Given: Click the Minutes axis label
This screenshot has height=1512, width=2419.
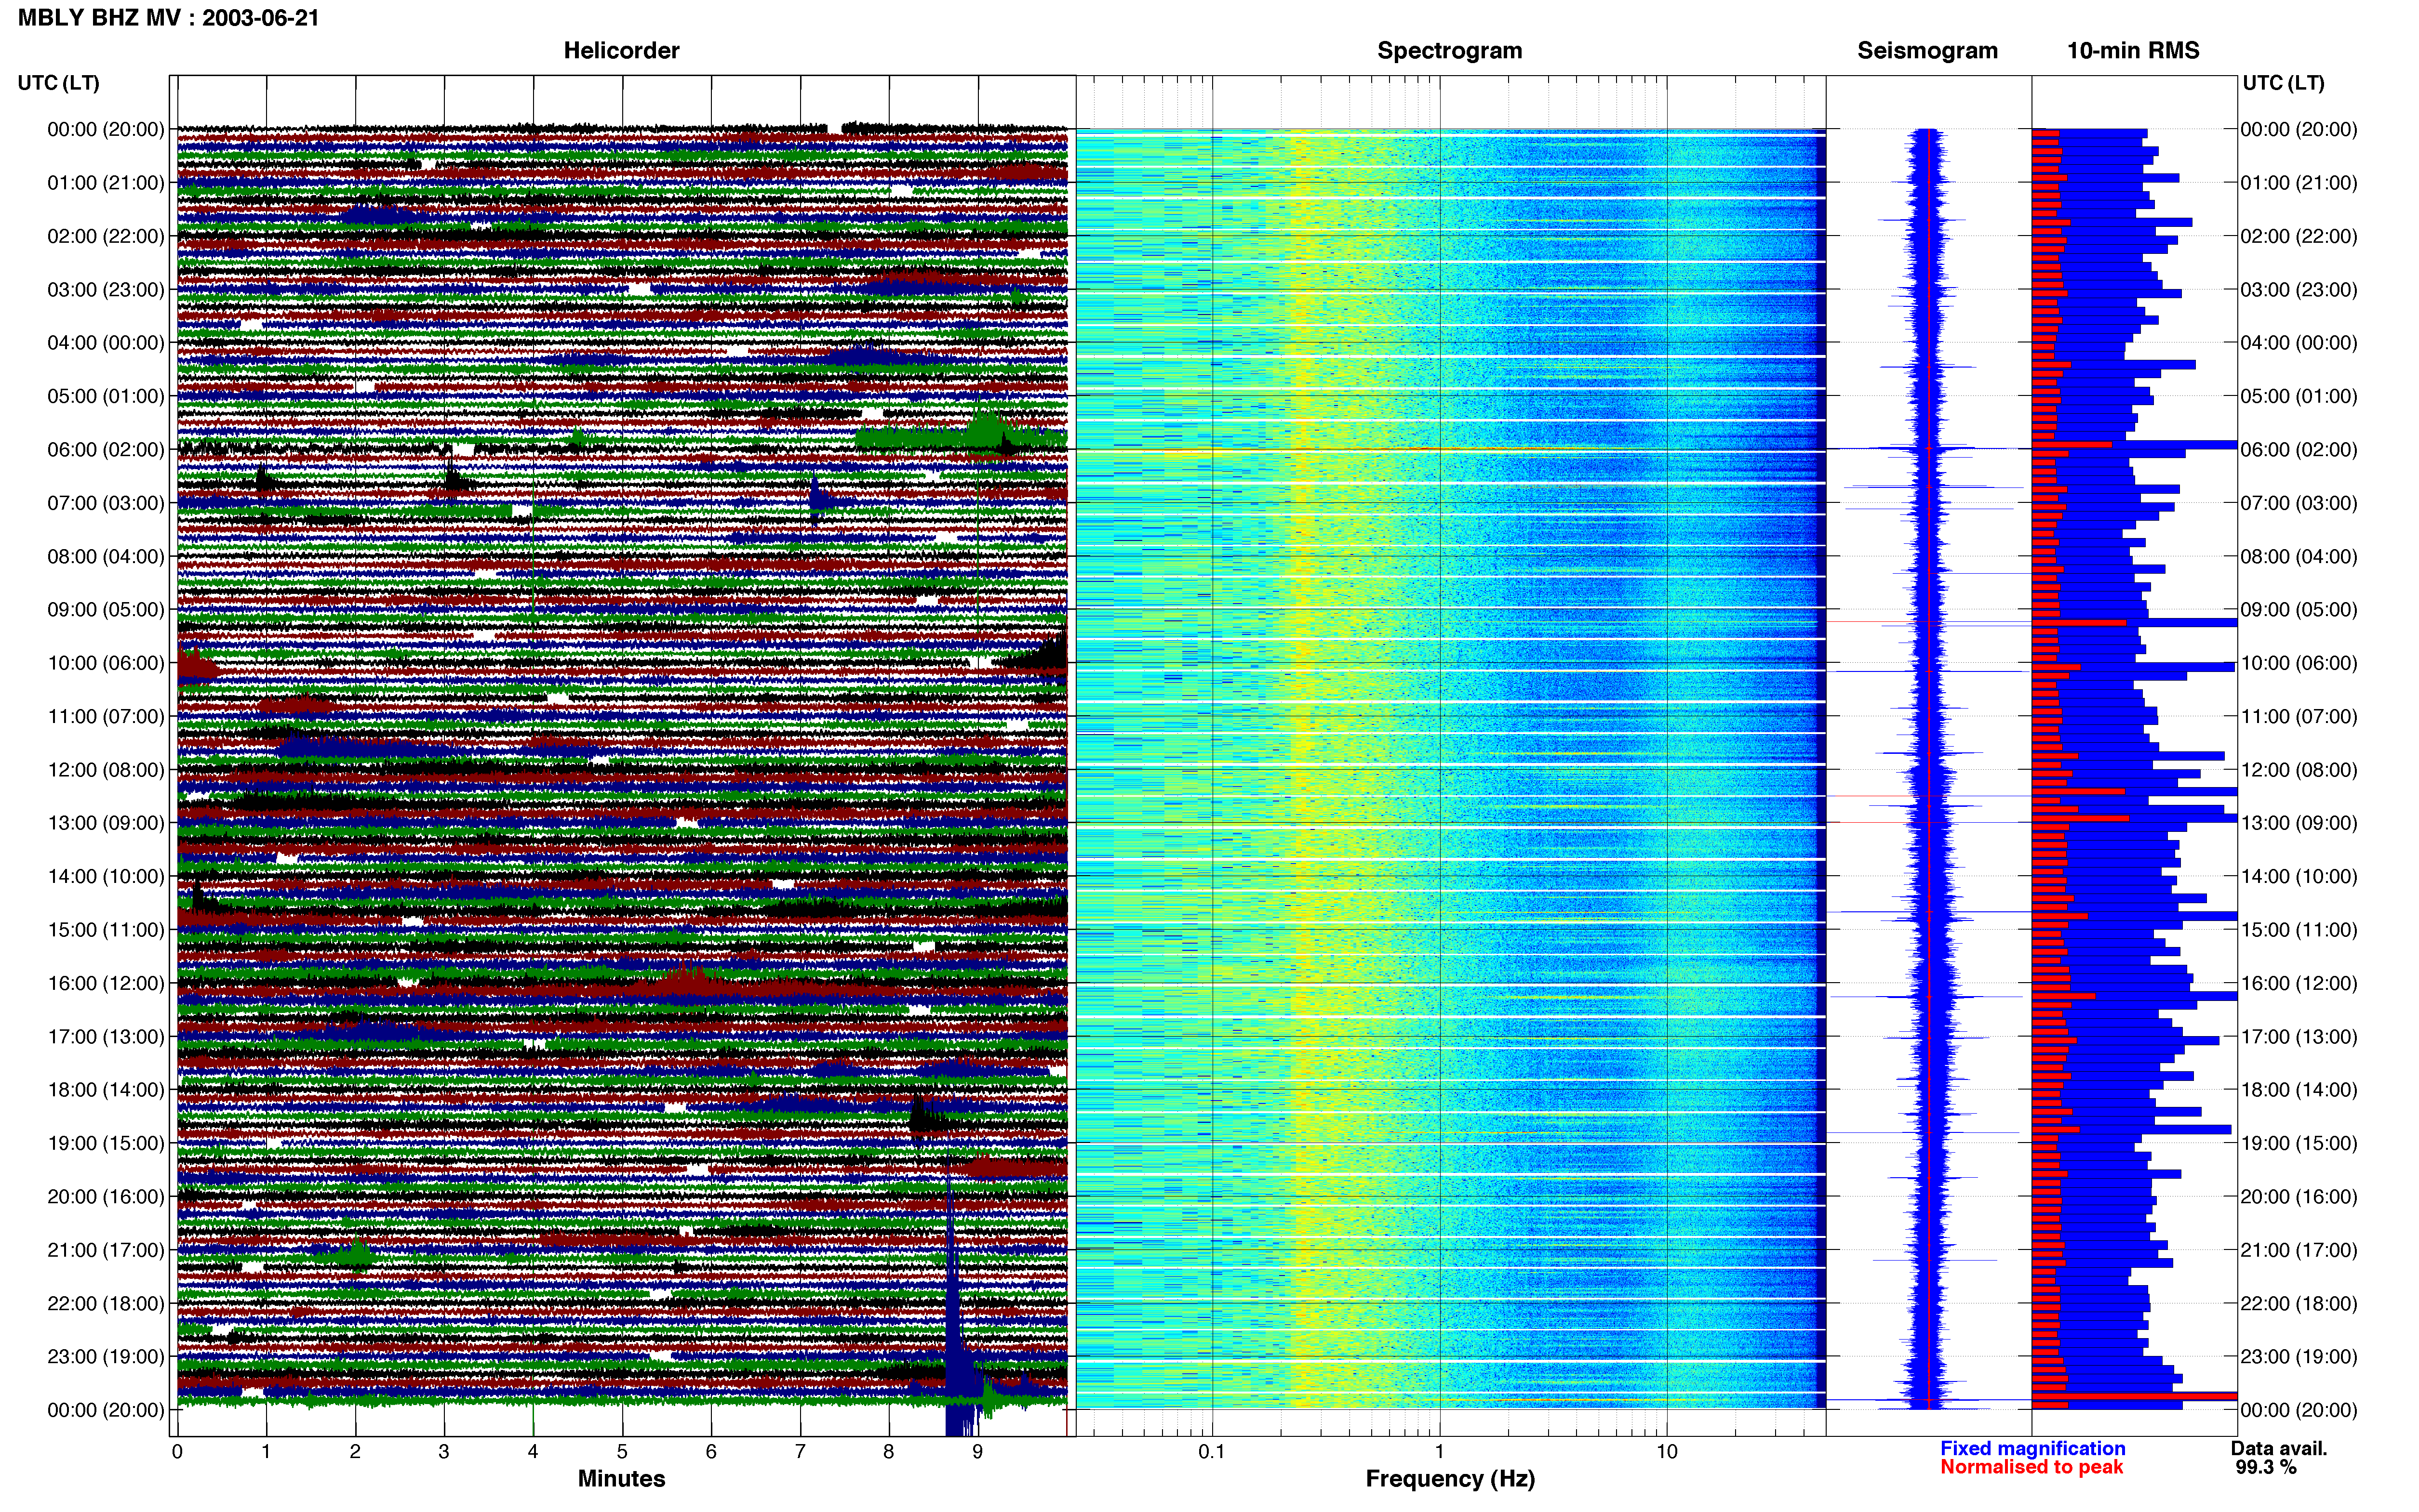Looking at the screenshot, I should (621, 1478).
